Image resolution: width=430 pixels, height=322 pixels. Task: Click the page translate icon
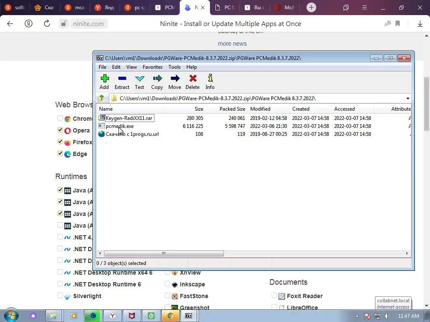[x=387, y=24]
